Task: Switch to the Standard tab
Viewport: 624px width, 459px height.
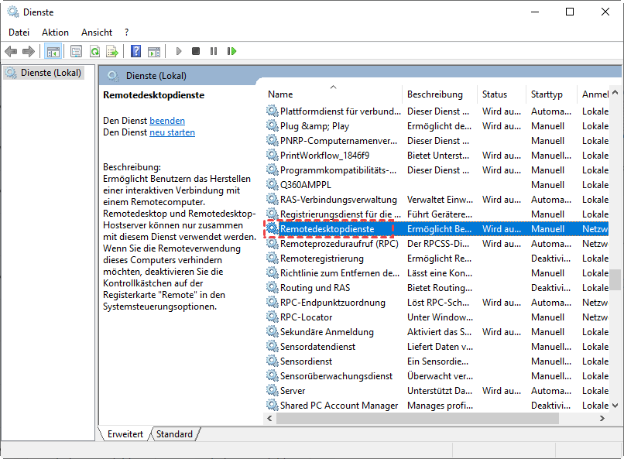Action: click(174, 434)
